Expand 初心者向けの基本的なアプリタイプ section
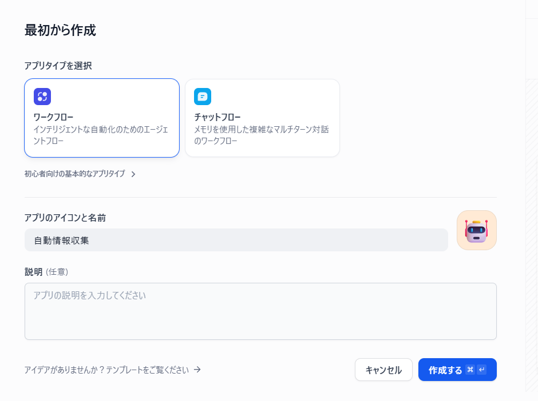Image resolution: width=538 pixels, height=401 pixels. 74,174
